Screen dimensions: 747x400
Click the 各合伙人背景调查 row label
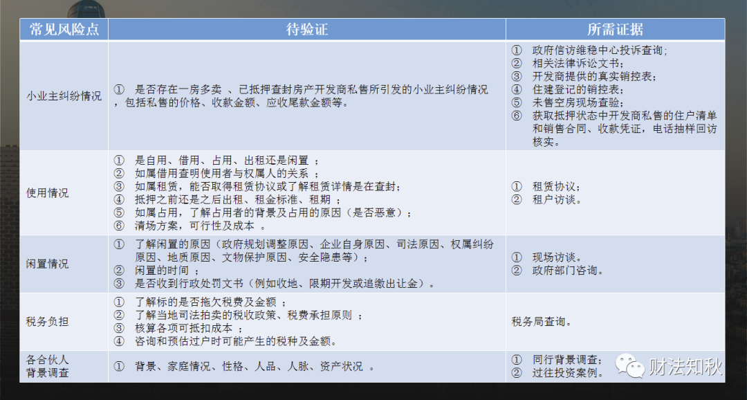(48, 366)
